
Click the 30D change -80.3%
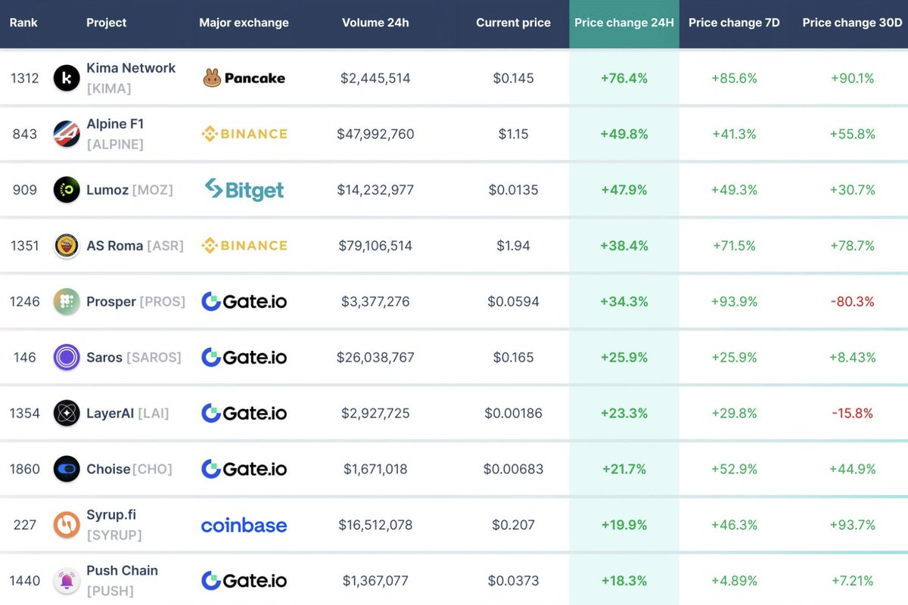tap(852, 302)
